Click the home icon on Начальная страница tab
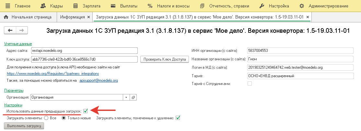This screenshot has width=361, height=131. [x=6, y=17]
